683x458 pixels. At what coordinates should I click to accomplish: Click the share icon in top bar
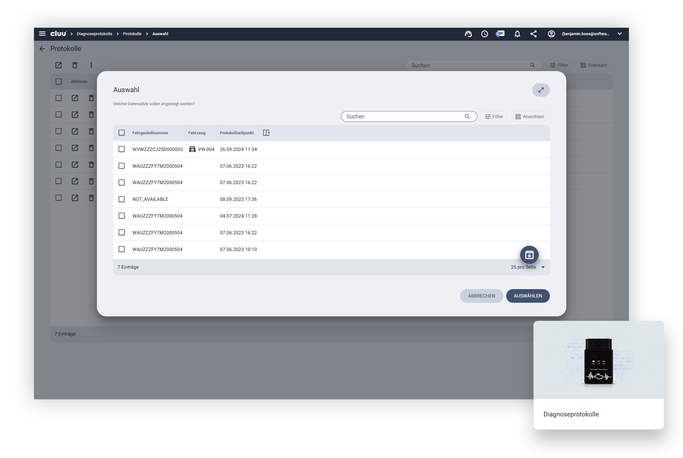pos(533,34)
